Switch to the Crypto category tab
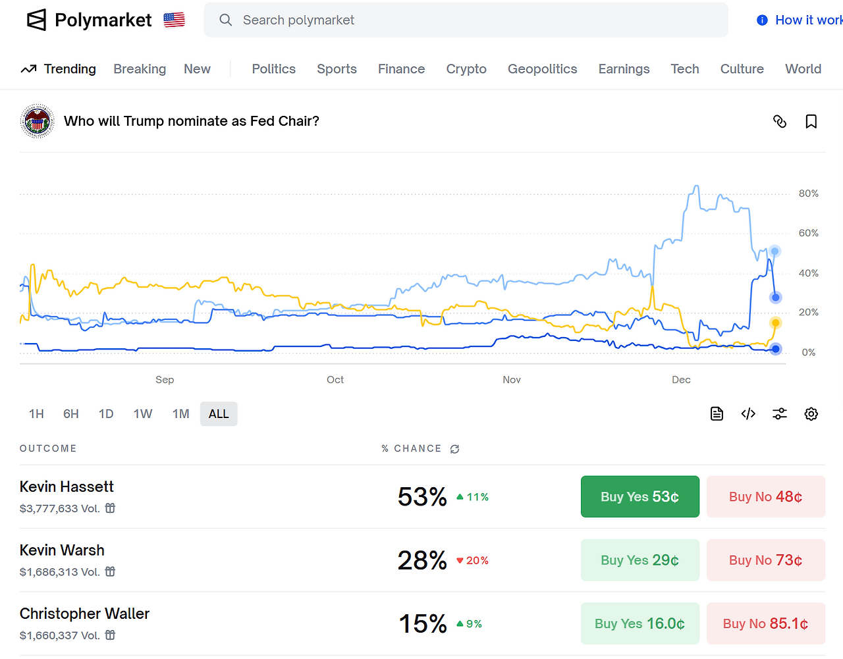Viewport: 843px width, 659px height. tap(466, 69)
